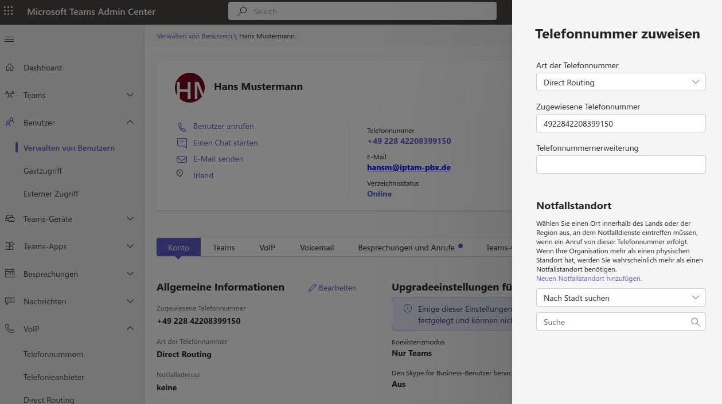Click the pencil icon next to Bearbeiten
The width and height of the screenshot is (722, 404).
[x=313, y=288]
